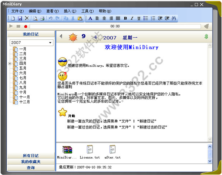Select 五月 in the month tree
Screen dimensions: 222x175
(23, 68)
